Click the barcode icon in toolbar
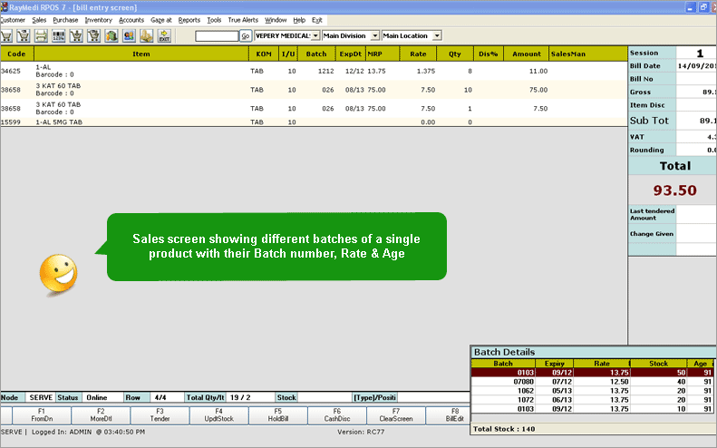This screenshot has height=448, width=717. (58, 36)
